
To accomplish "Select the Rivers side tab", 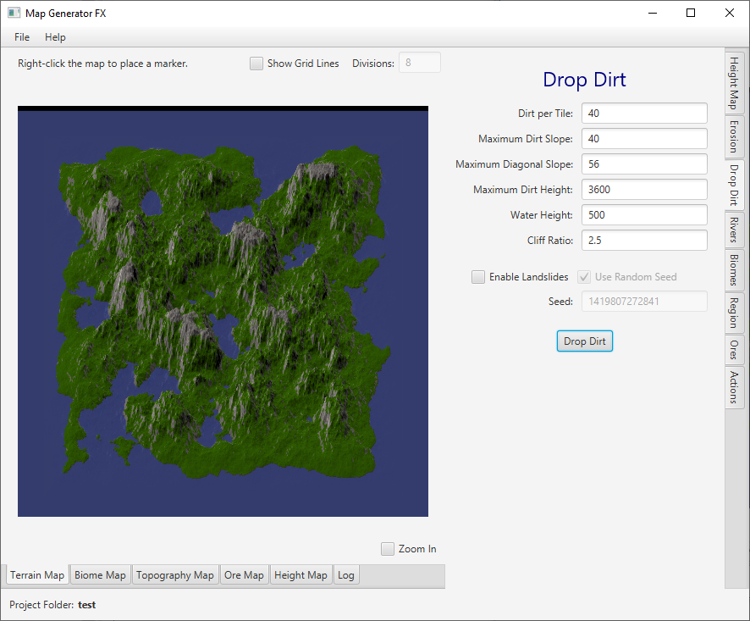I will [734, 229].
